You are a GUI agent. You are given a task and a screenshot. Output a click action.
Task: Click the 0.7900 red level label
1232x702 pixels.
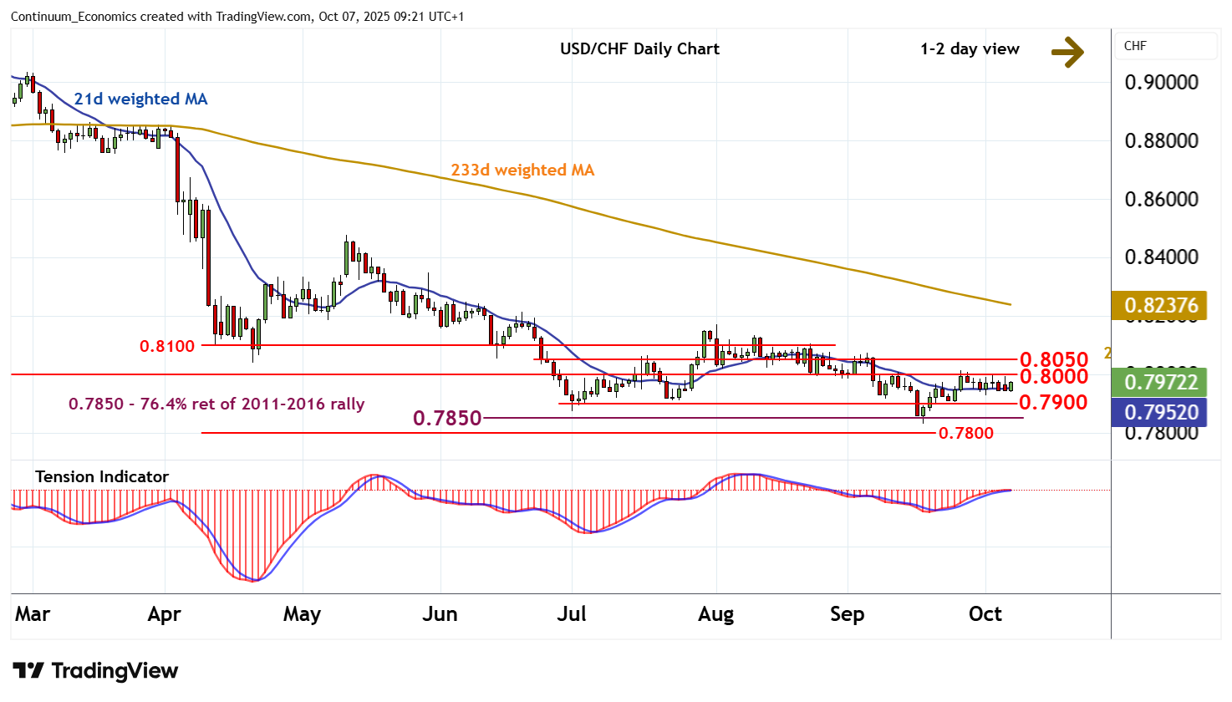[1053, 402]
